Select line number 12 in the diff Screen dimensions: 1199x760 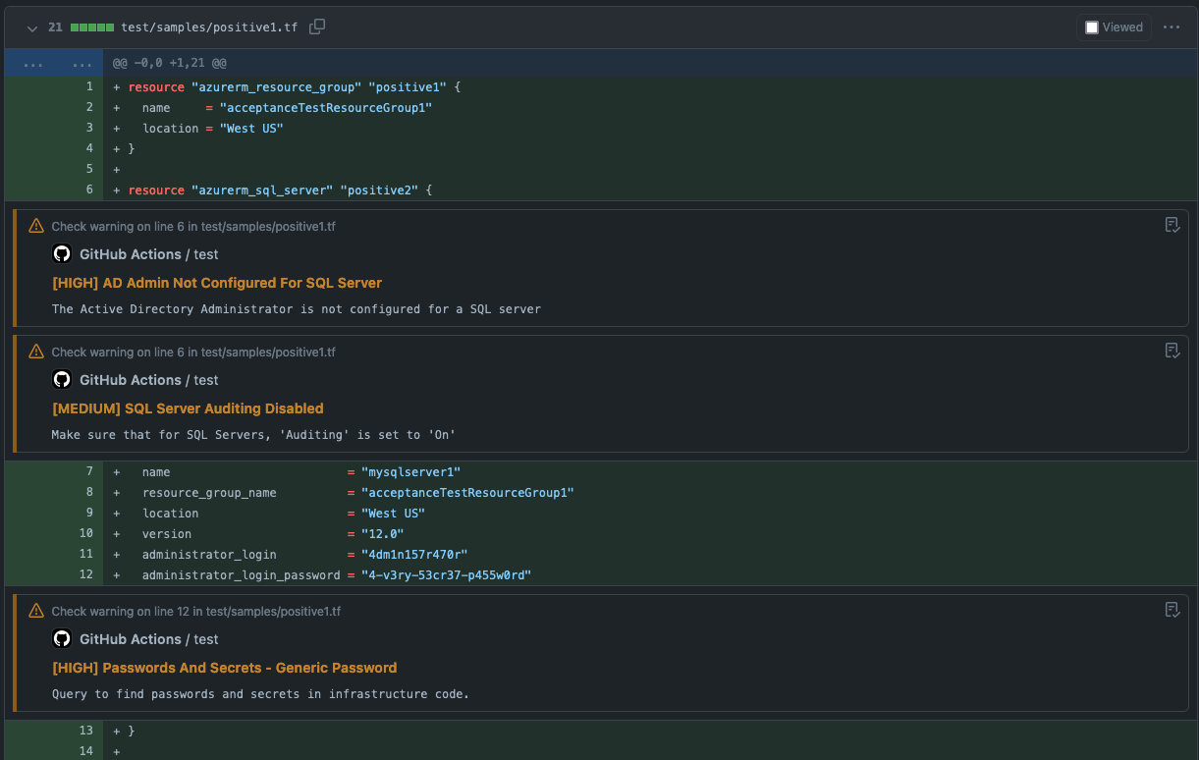tap(85, 574)
